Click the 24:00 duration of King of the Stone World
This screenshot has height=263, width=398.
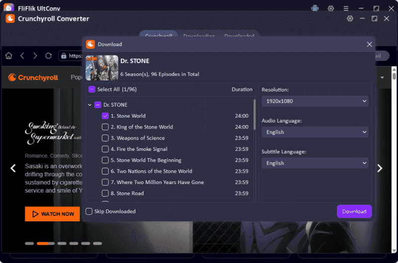coord(242,127)
